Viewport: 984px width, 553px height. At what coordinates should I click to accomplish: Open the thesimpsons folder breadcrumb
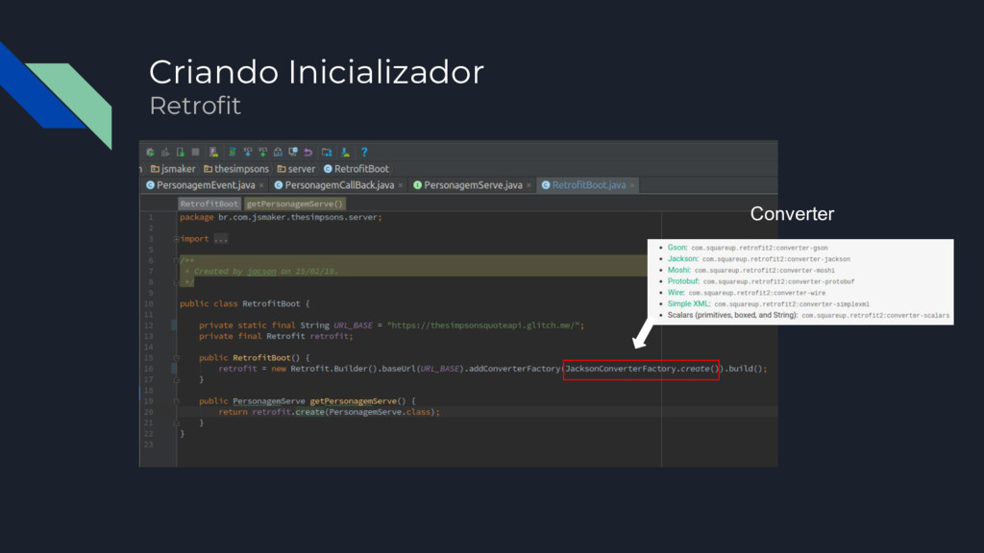point(236,169)
